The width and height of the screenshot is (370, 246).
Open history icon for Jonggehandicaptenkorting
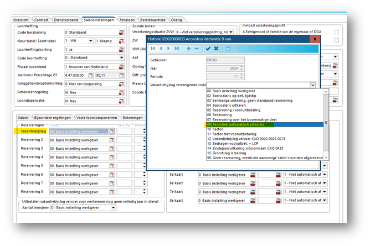tap(121, 84)
